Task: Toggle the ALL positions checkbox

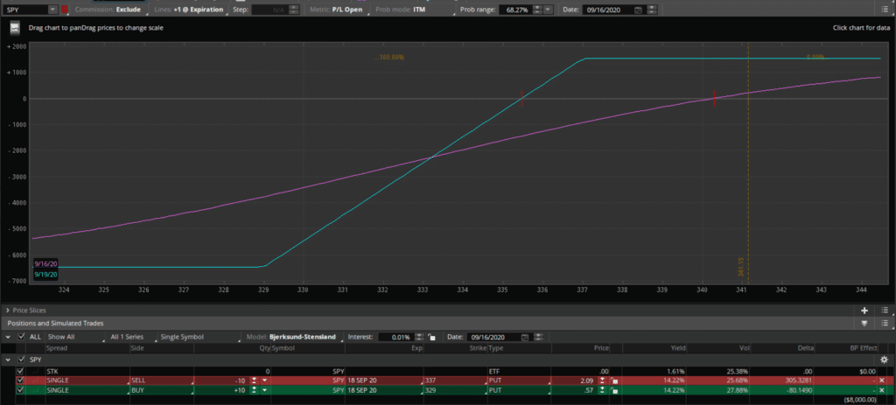Action: [x=22, y=337]
